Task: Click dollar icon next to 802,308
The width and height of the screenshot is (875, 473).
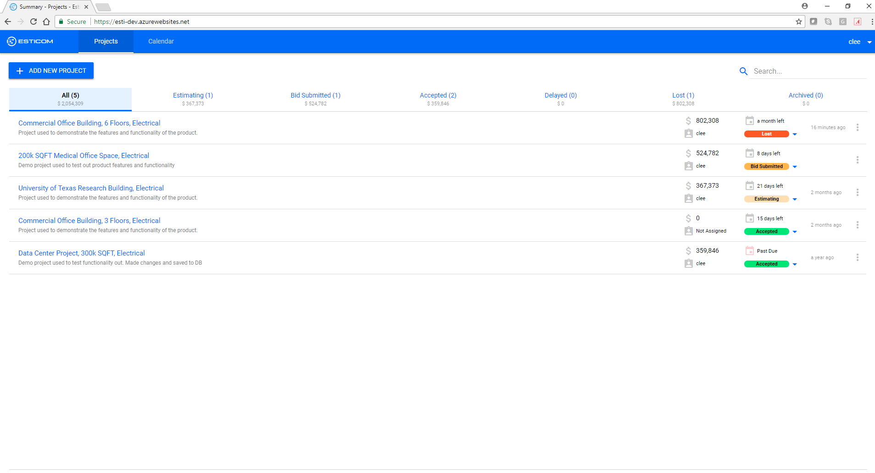Action: tap(688, 120)
